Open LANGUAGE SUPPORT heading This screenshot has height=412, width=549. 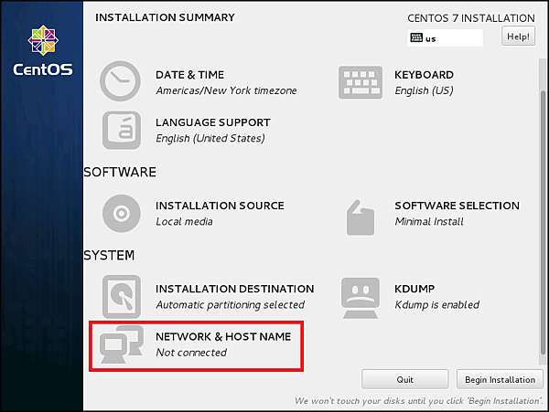tap(213, 122)
